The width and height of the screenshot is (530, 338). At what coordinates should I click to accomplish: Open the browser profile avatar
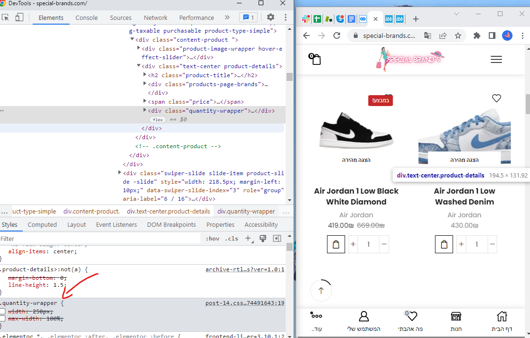(507, 36)
